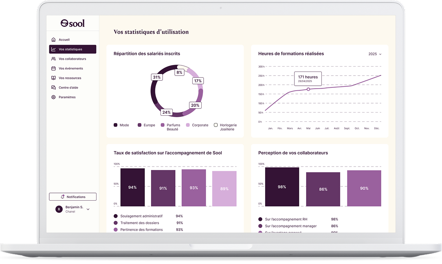Click the Vos statistiques d'utilisation heading
This screenshot has height=264, width=442.
[x=151, y=32]
